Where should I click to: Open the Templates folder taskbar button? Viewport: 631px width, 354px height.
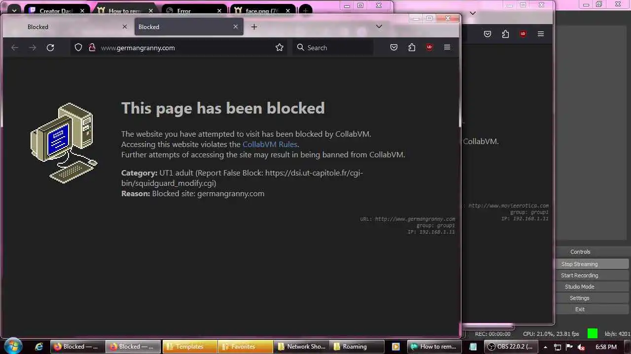coord(190,347)
